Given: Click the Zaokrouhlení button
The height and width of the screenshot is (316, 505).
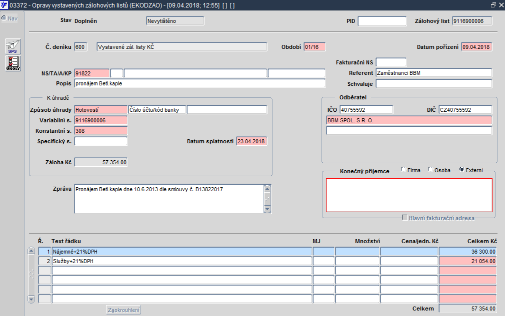Looking at the screenshot, I should coord(123,310).
